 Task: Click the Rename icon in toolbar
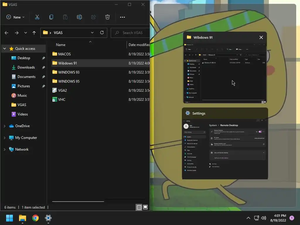pyautogui.click(x=79, y=17)
